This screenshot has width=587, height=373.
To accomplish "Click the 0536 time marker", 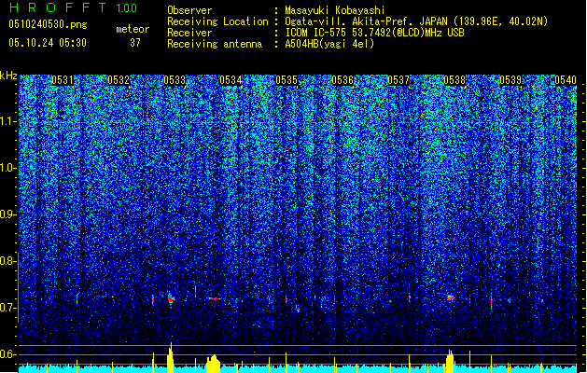I will coord(342,80).
